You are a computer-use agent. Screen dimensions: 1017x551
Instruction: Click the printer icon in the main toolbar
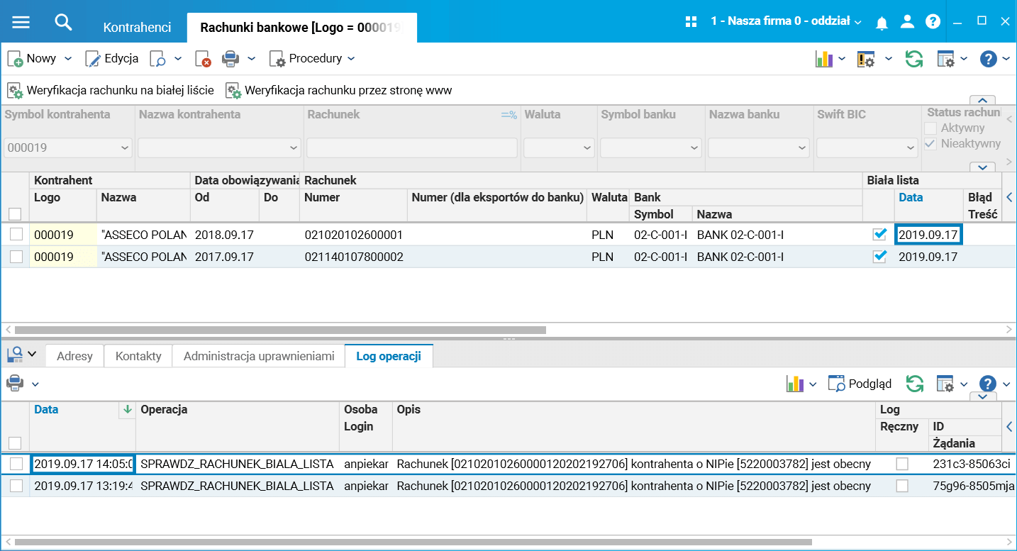230,59
